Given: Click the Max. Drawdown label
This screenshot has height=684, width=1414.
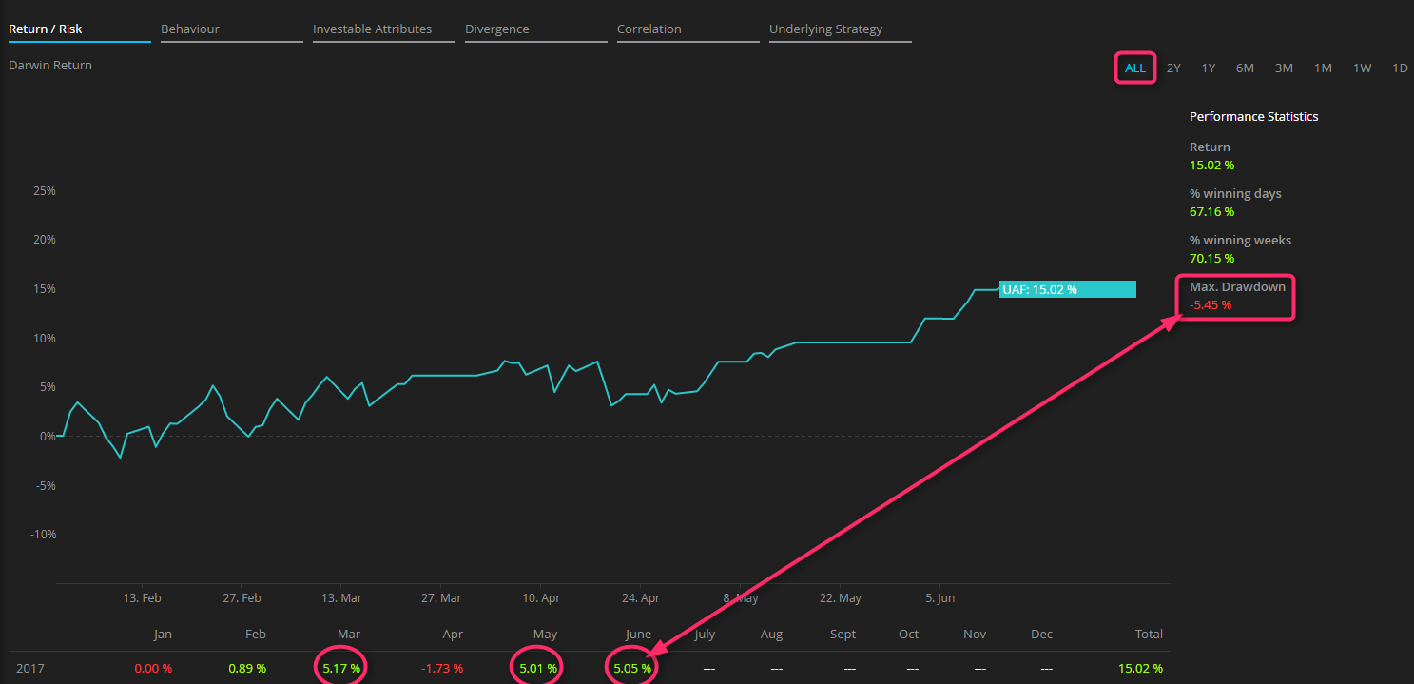Looking at the screenshot, I should click(1237, 286).
